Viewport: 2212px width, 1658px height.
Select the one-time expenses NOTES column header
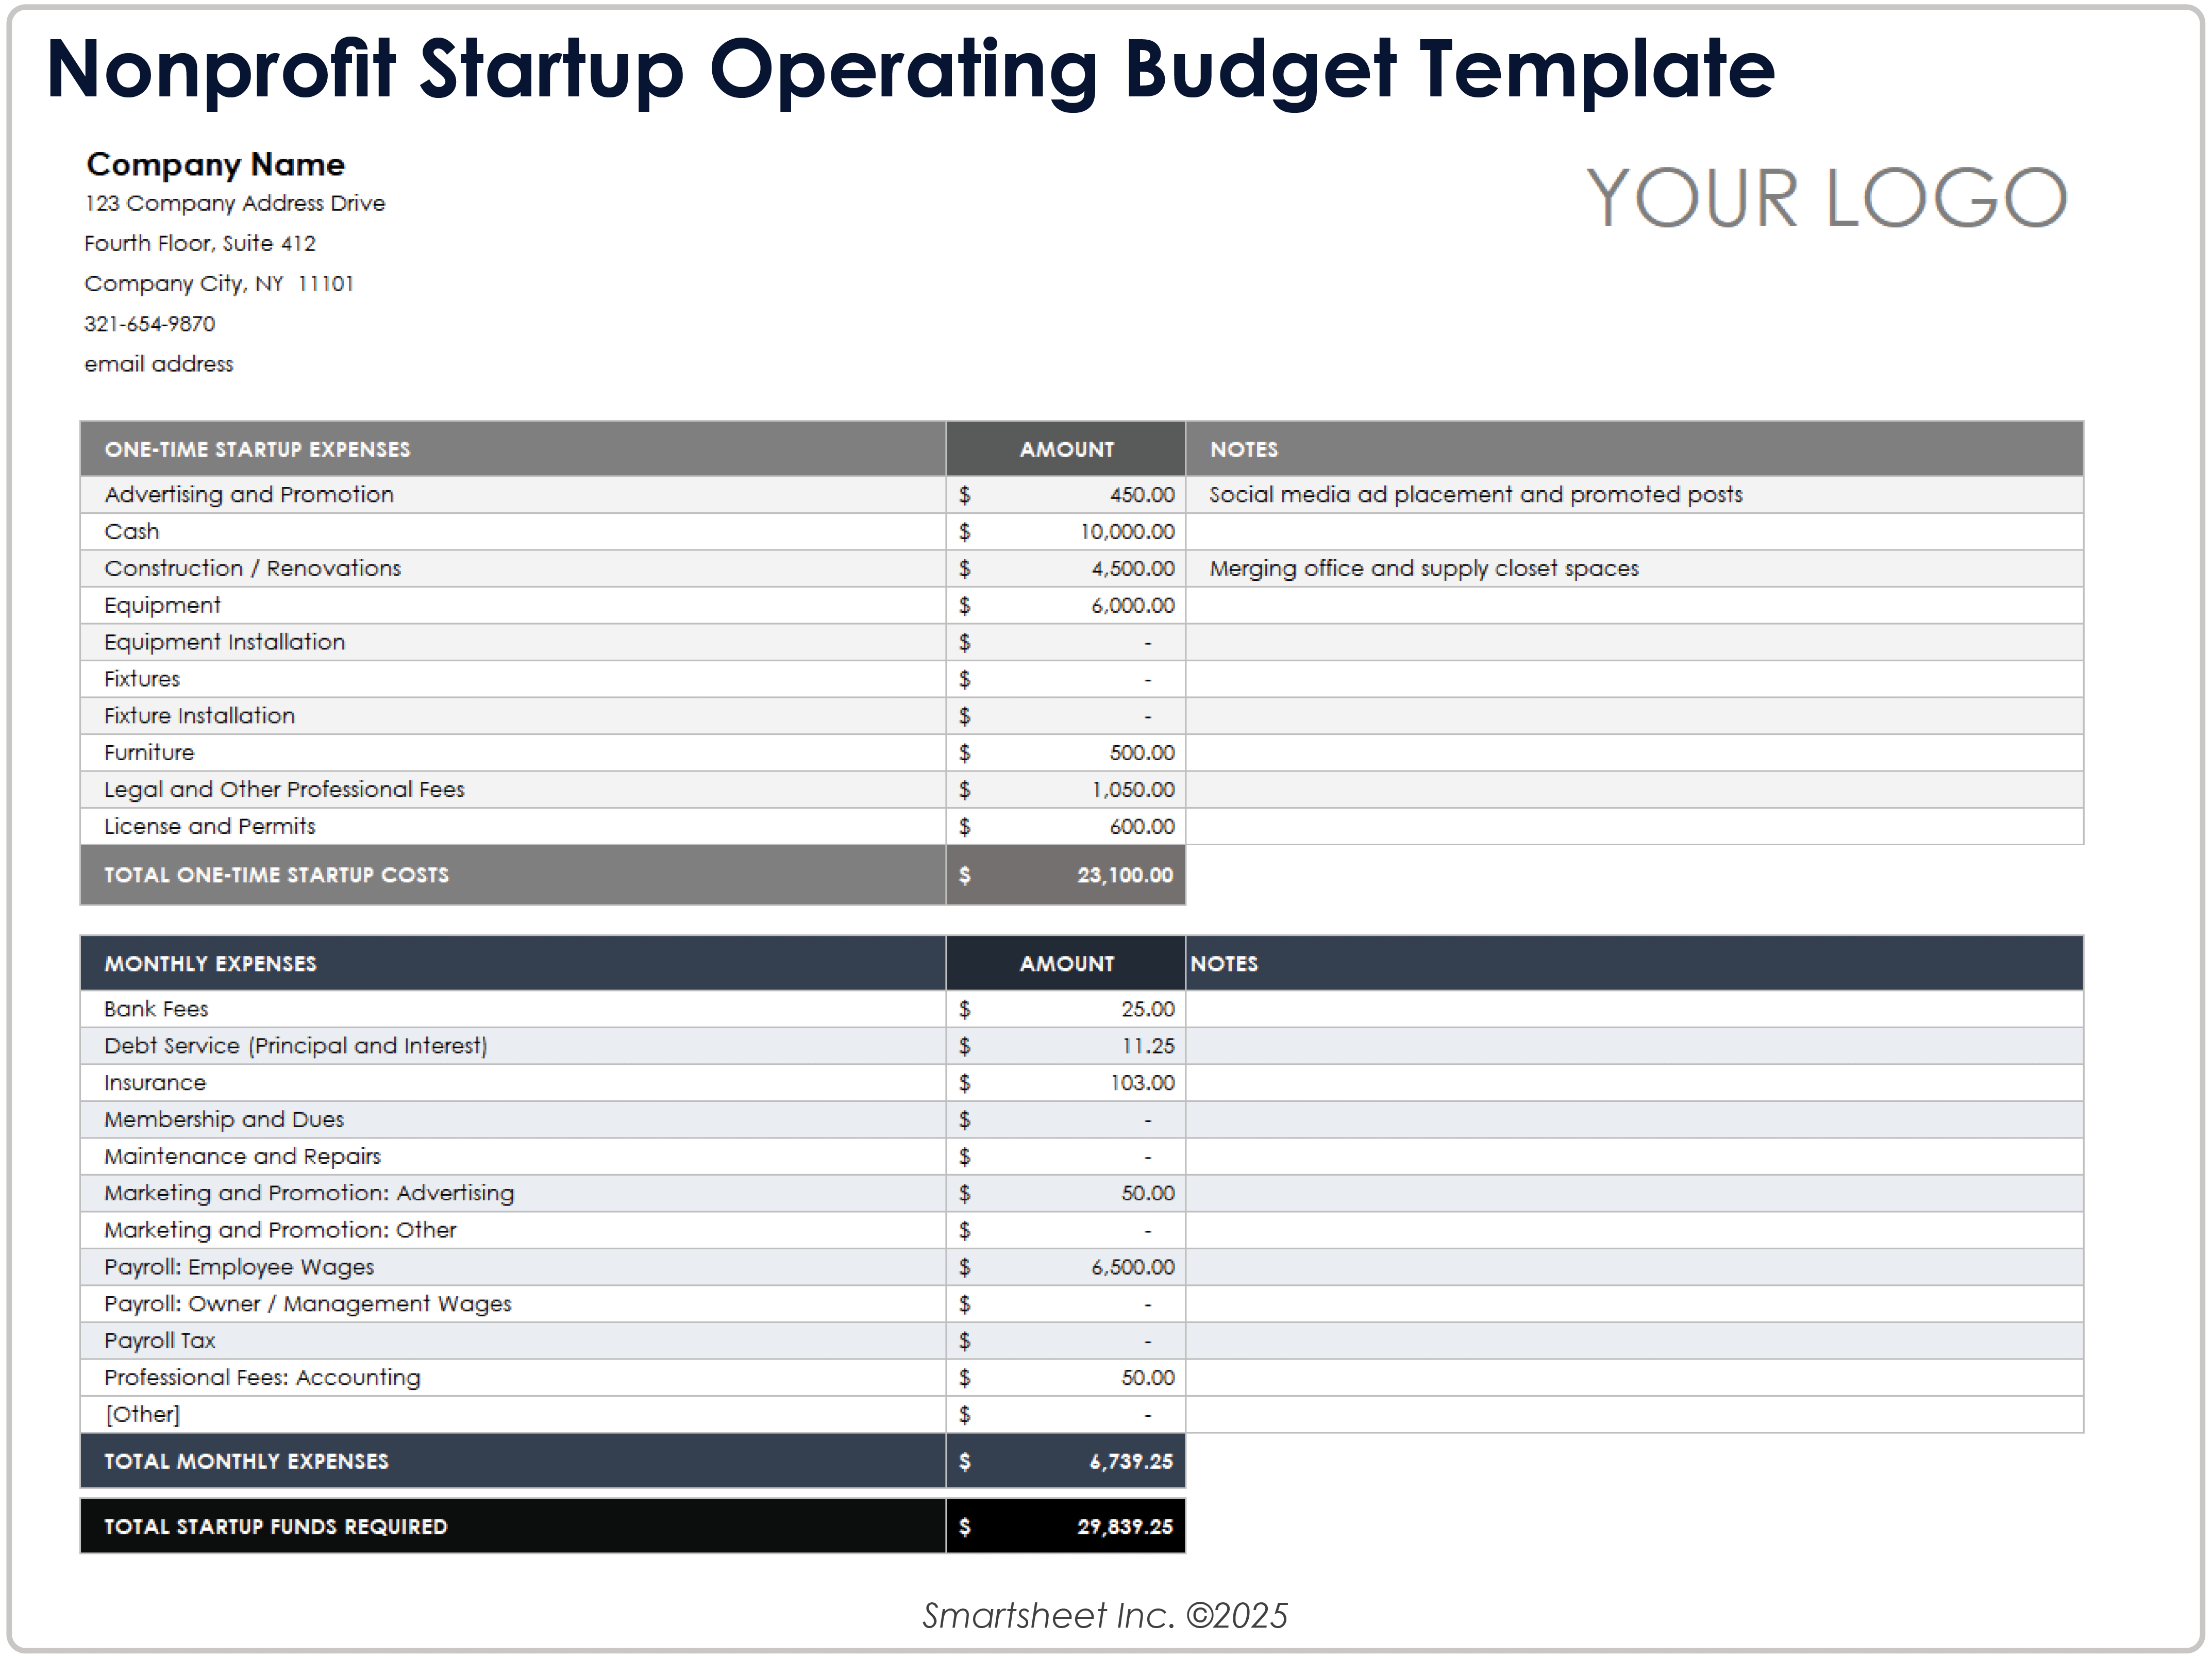1244,450
